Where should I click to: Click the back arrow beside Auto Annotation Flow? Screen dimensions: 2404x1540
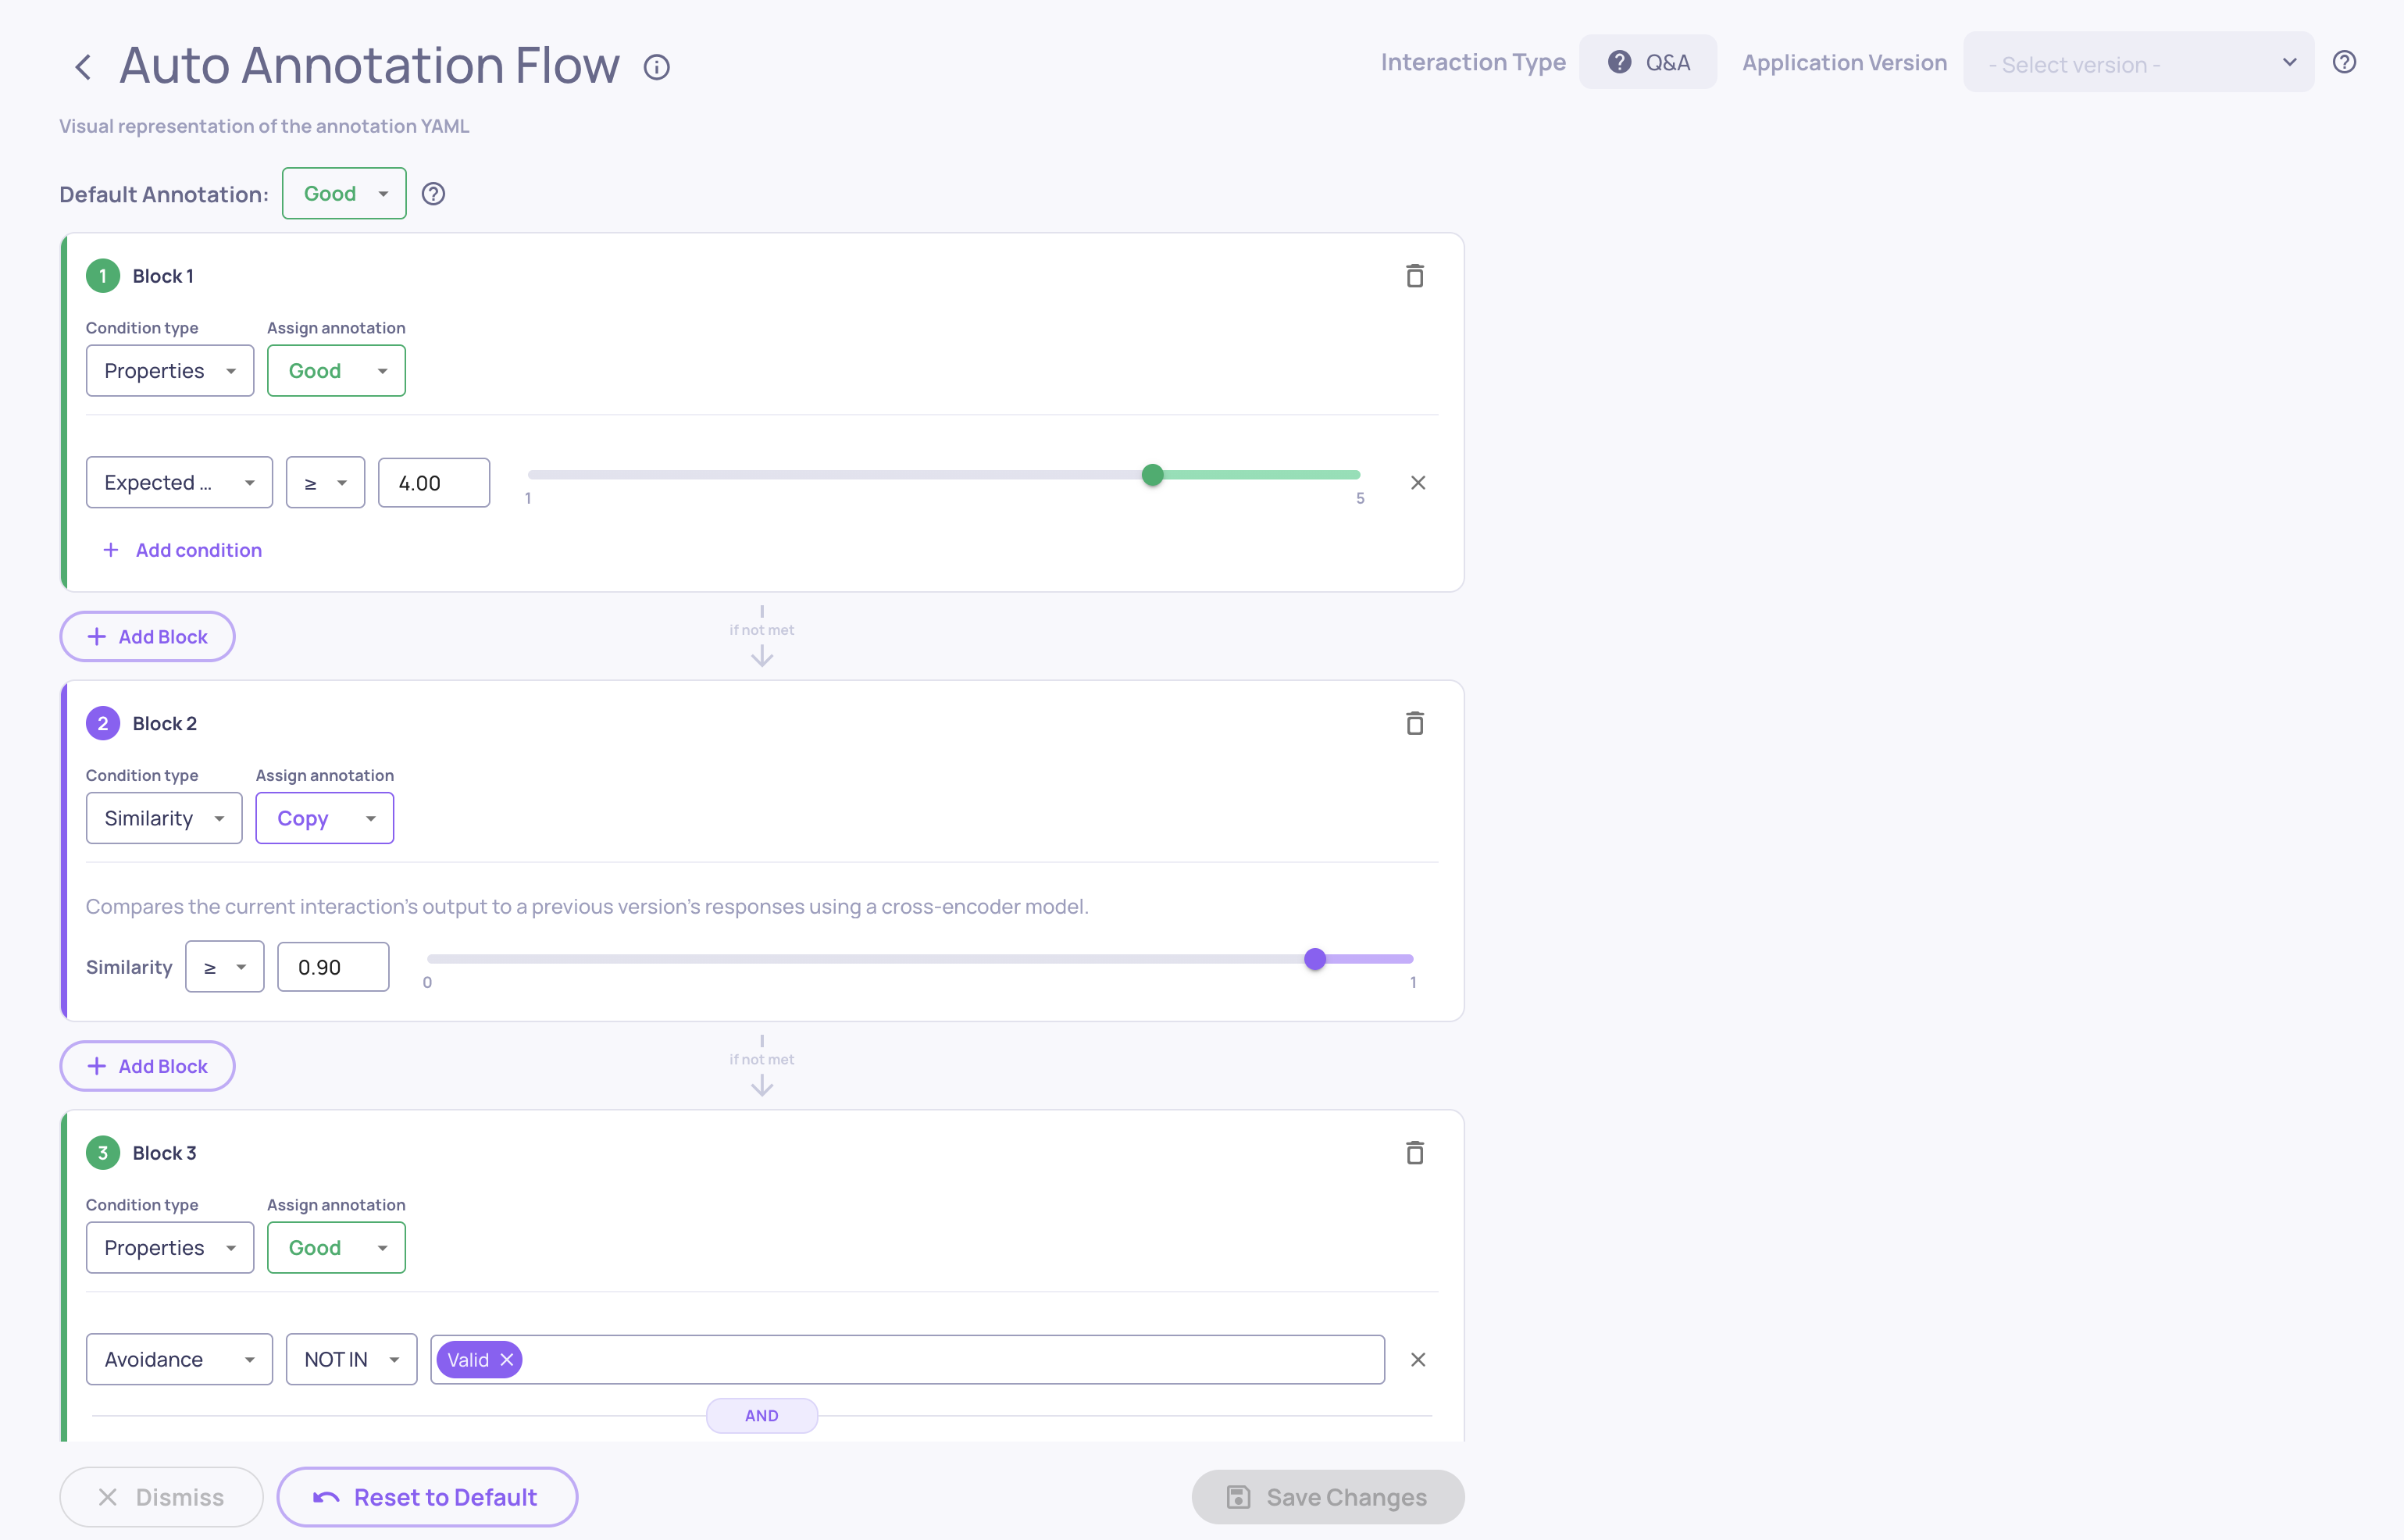coord(83,67)
